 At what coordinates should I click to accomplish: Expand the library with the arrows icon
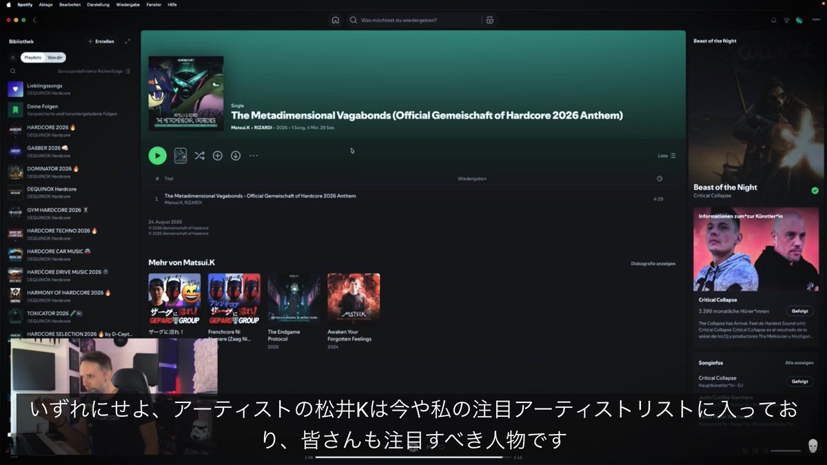coord(127,41)
